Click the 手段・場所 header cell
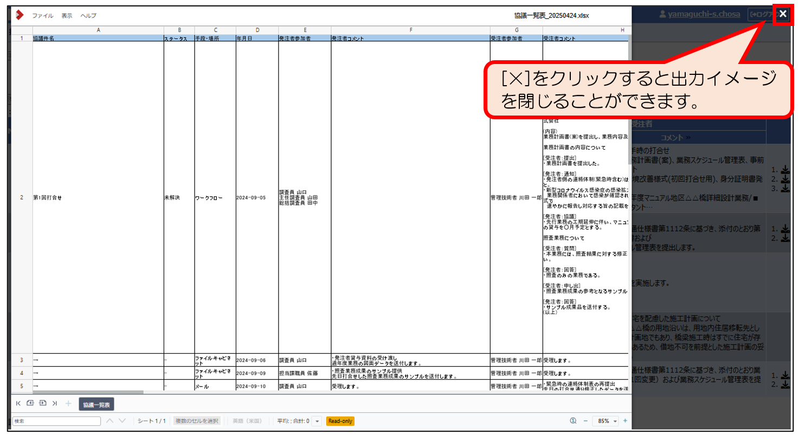Screen dimensions: 805x442 tap(215, 38)
